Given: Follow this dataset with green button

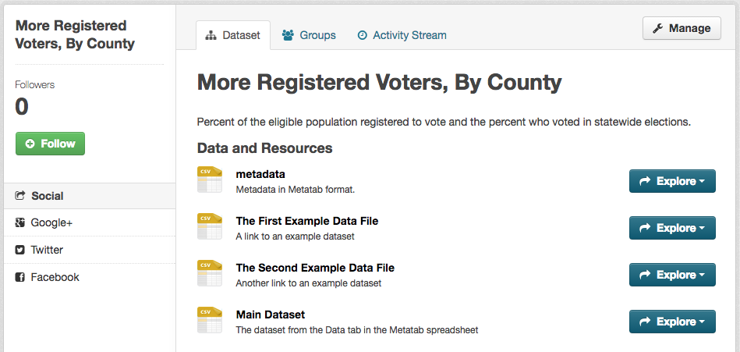Looking at the screenshot, I should coord(50,144).
